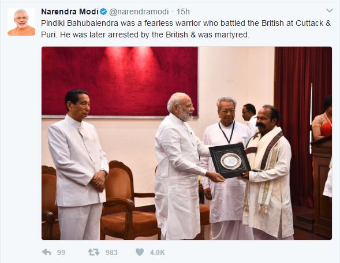The height and width of the screenshot is (263, 340).
Task: Show the 983 retweets count
Action: coord(111,253)
